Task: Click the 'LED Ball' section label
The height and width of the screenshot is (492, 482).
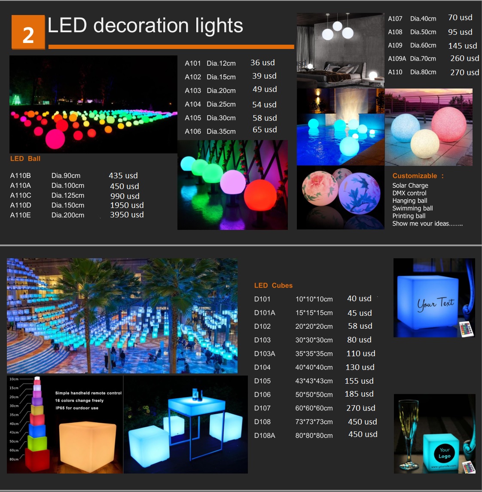Action: pos(25,159)
